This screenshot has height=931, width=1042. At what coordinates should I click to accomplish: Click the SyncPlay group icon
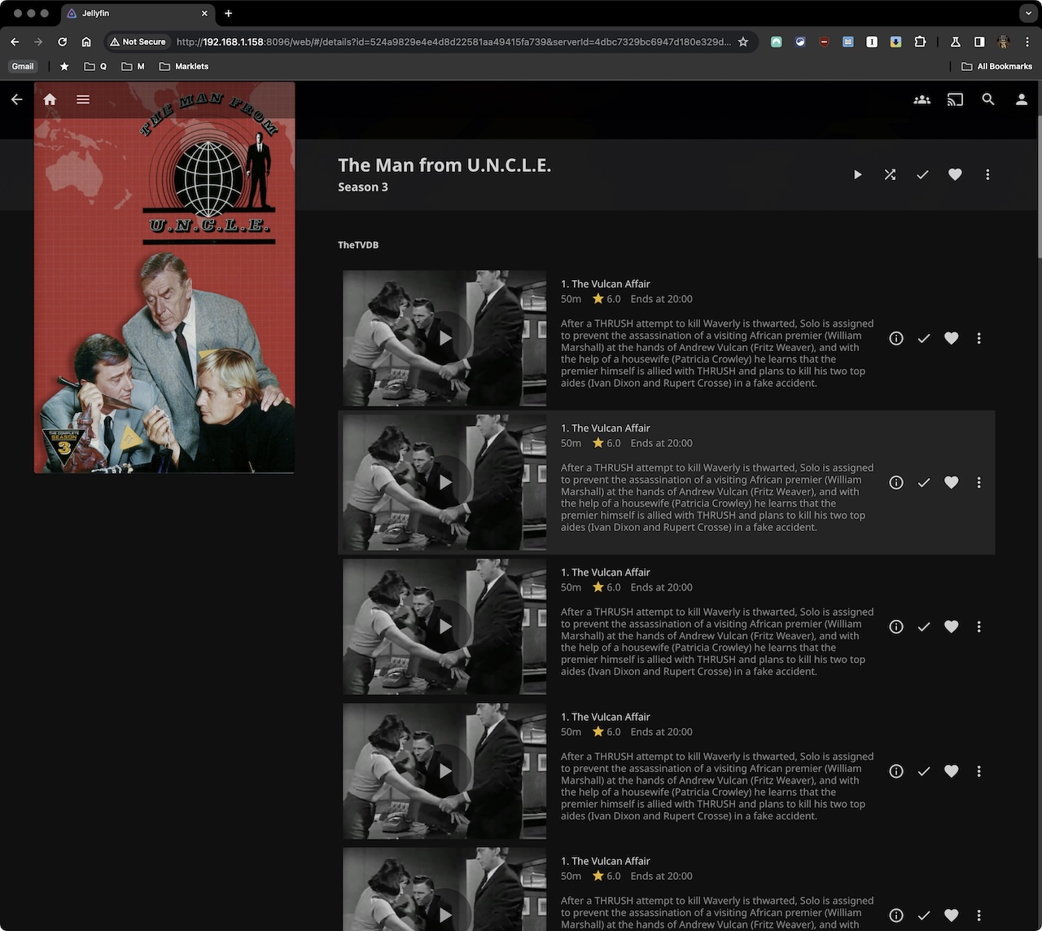tap(922, 99)
